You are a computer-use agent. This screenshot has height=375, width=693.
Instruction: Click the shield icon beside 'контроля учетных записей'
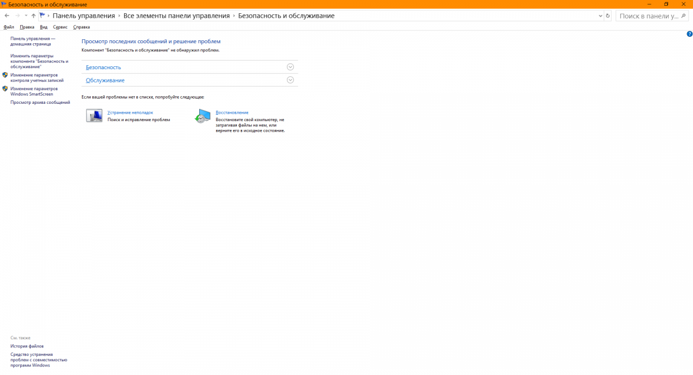tap(5, 75)
